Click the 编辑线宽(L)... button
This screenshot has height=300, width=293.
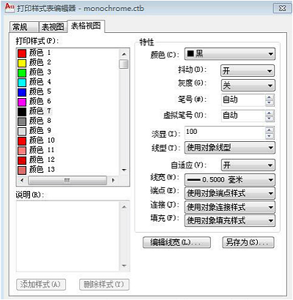[177, 242]
